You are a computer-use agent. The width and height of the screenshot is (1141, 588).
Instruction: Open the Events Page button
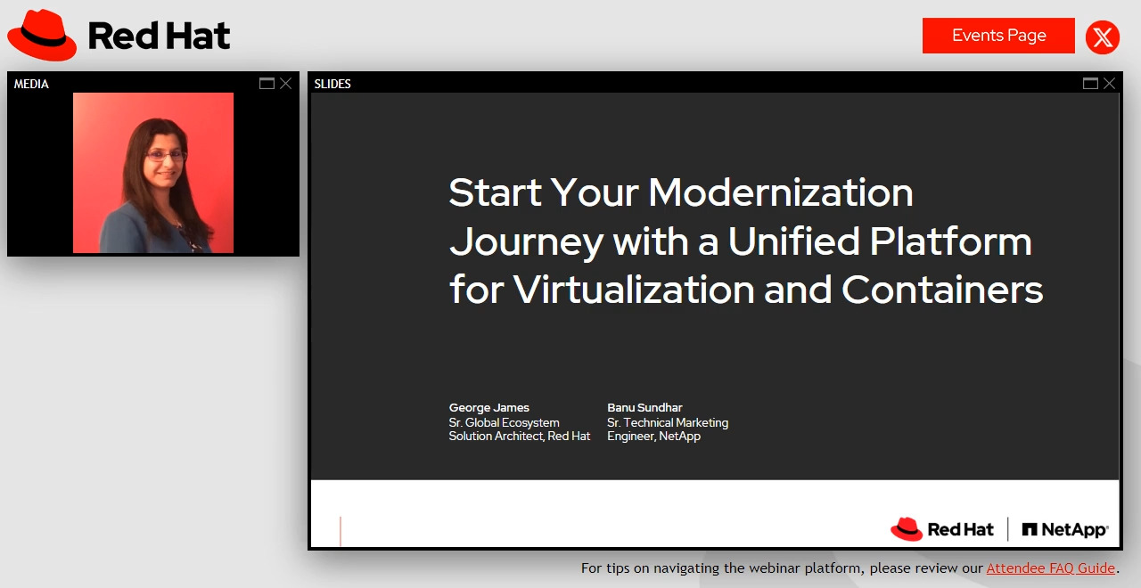998,36
